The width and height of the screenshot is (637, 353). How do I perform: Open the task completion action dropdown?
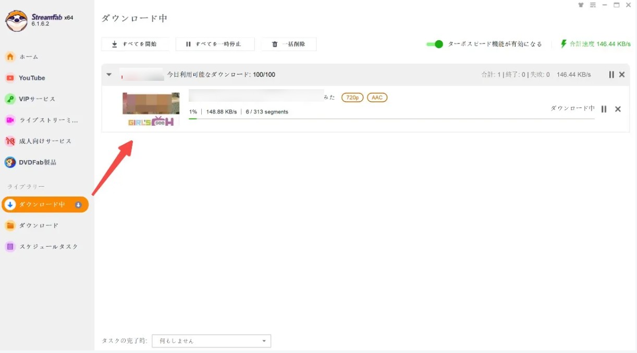(211, 341)
